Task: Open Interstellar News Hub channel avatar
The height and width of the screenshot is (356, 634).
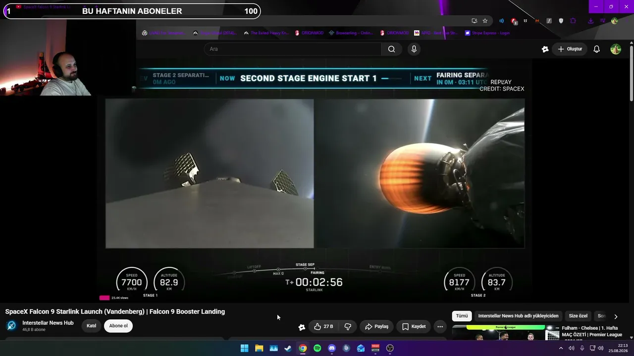Action: point(11,326)
